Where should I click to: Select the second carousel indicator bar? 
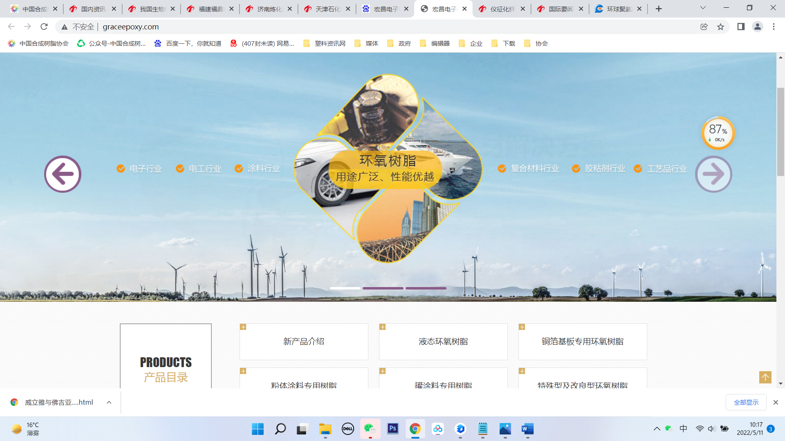[x=383, y=288]
